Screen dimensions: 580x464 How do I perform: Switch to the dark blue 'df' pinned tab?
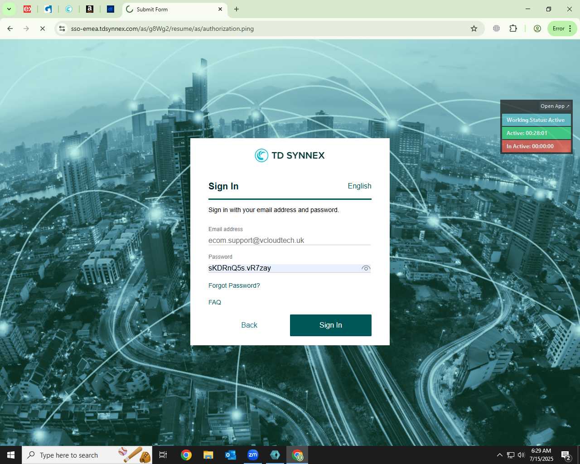click(x=111, y=9)
